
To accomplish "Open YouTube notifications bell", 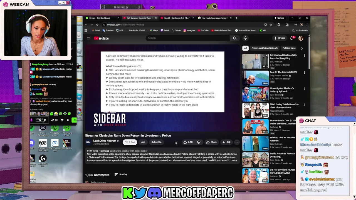I will coord(292,38).
